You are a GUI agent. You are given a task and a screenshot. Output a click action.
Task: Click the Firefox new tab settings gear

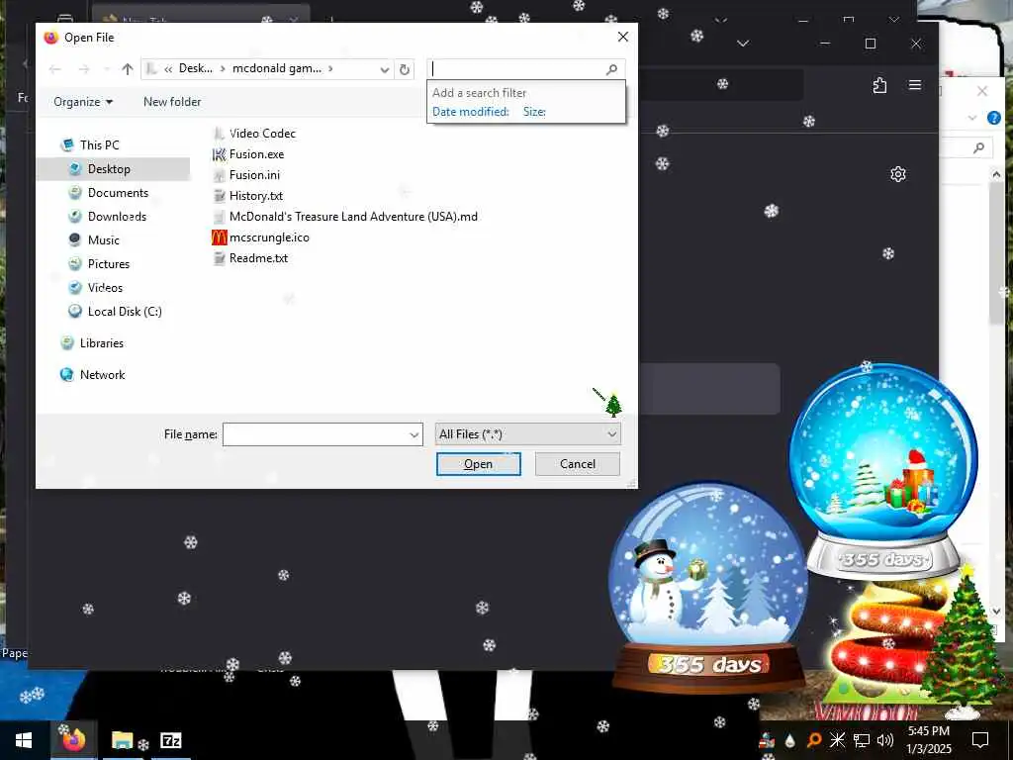pyautogui.click(x=897, y=174)
